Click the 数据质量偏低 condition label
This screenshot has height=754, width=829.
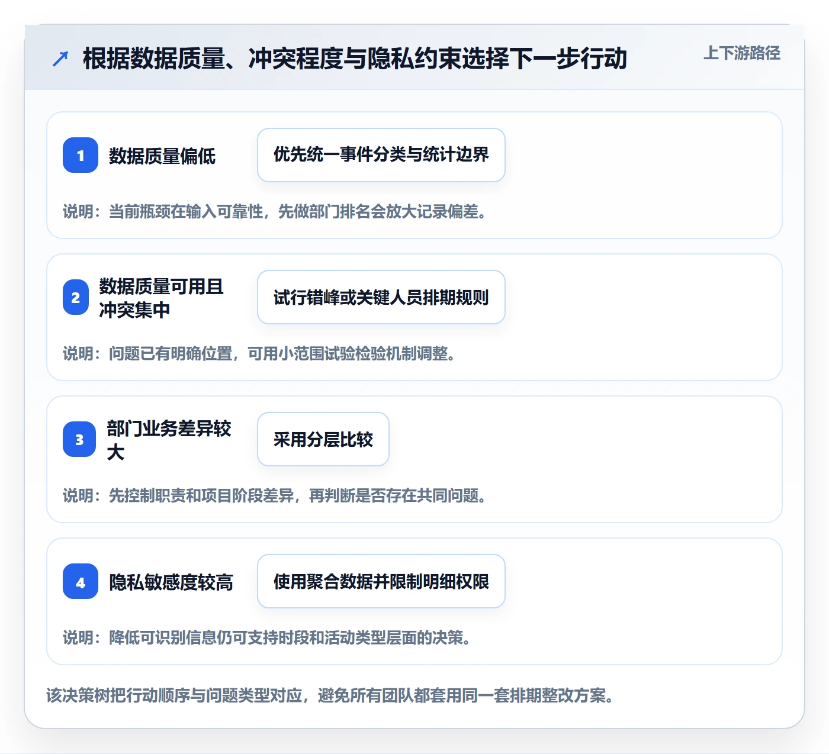pos(162,156)
